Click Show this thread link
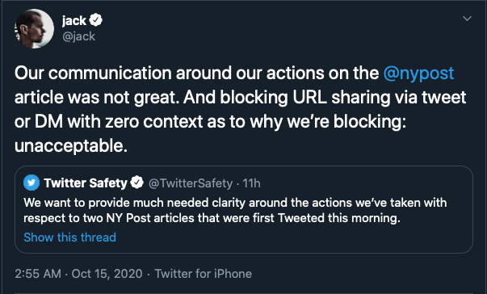The width and height of the screenshot is (487, 294). pos(70,237)
